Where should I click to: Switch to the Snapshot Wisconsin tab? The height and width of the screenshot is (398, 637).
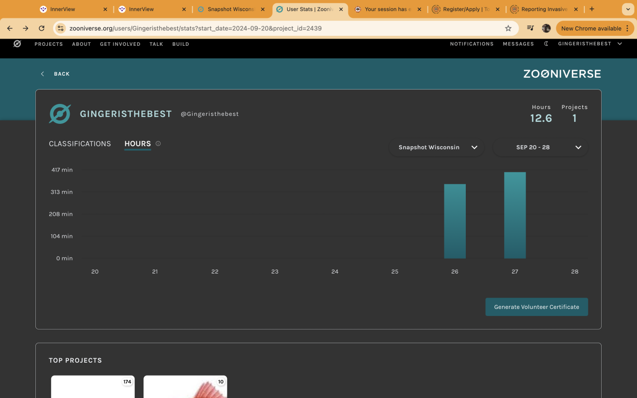coord(230,9)
